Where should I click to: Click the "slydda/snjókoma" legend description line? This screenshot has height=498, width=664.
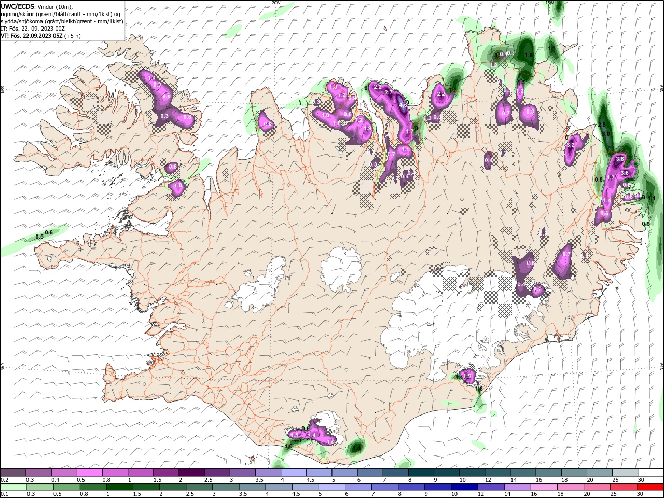click(x=62, y=21)
